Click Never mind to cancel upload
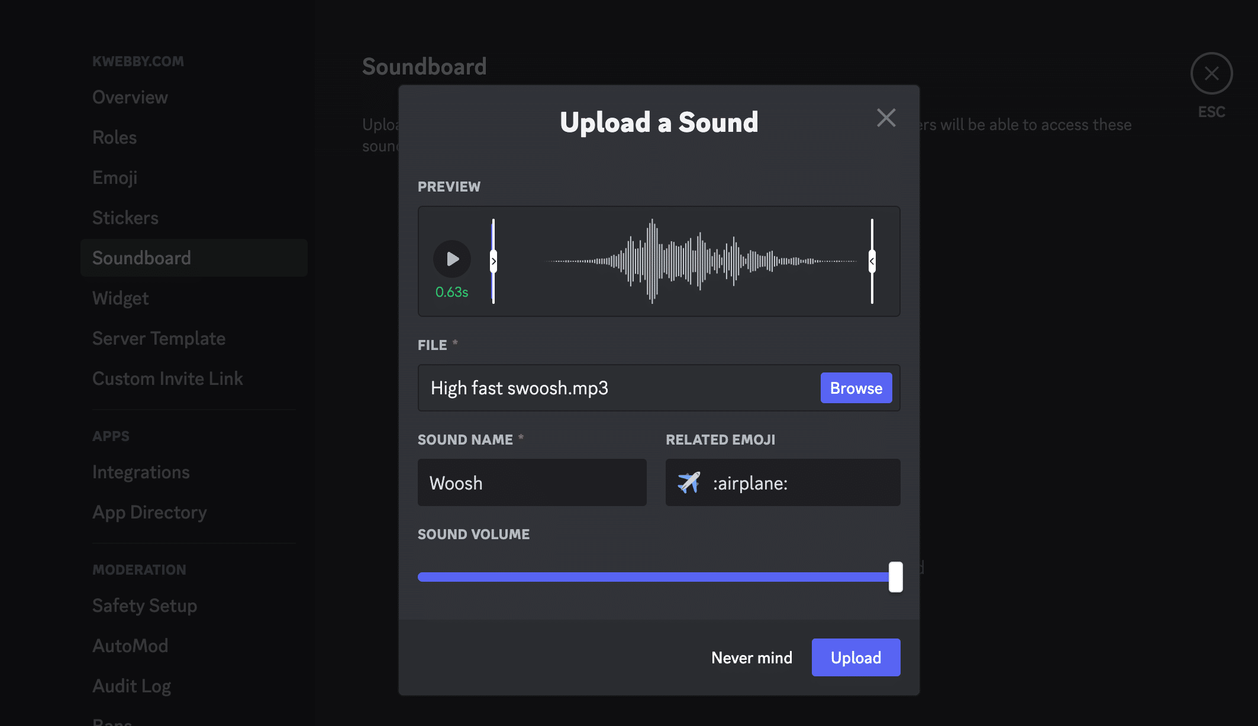The width and height of the screenshot is (1258, 726). [x=751, y=657]
